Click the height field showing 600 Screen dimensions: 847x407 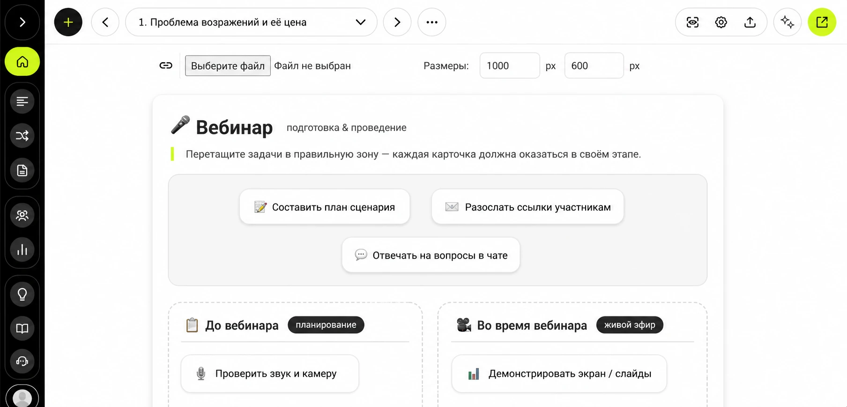click(x=594, y=65)
